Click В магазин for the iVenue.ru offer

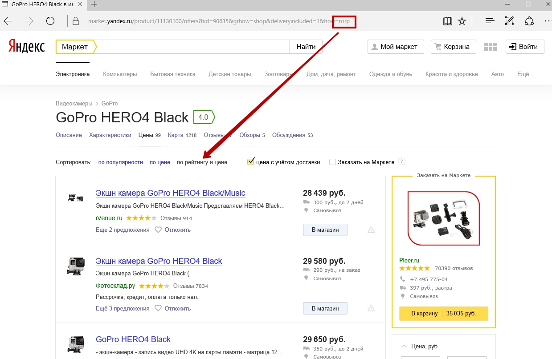pyautogui.click(x=325, y=230)
